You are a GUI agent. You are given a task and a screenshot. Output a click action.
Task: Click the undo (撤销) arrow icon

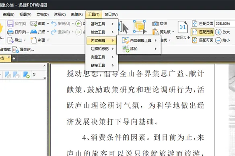tap(54, 24)
